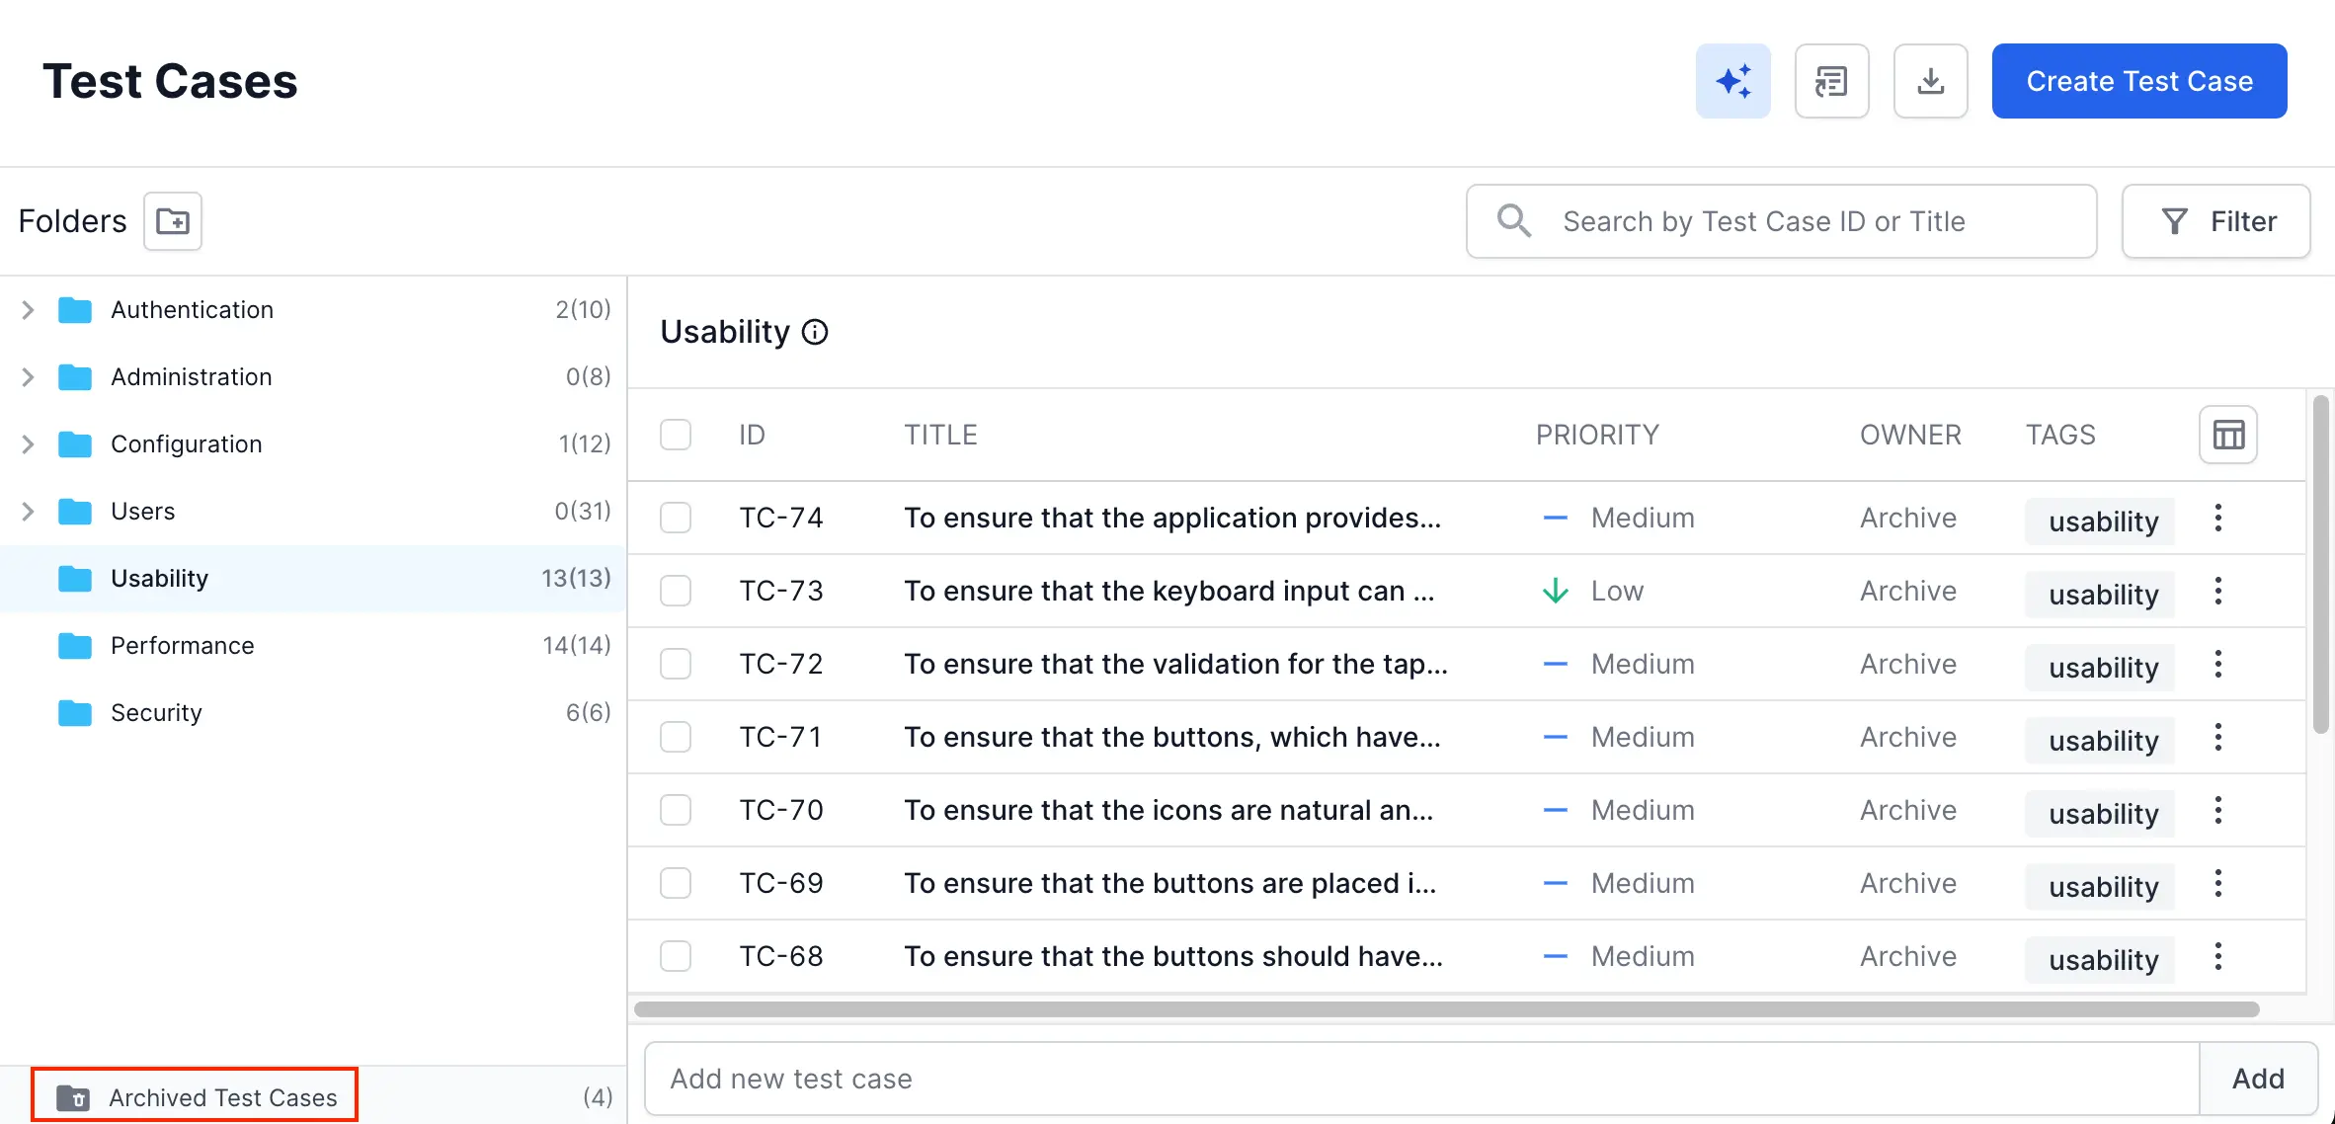This screenshot has width=2335, height=1124.
Task: Select the TC-69 row checkbox
Action: coord(676,883)
